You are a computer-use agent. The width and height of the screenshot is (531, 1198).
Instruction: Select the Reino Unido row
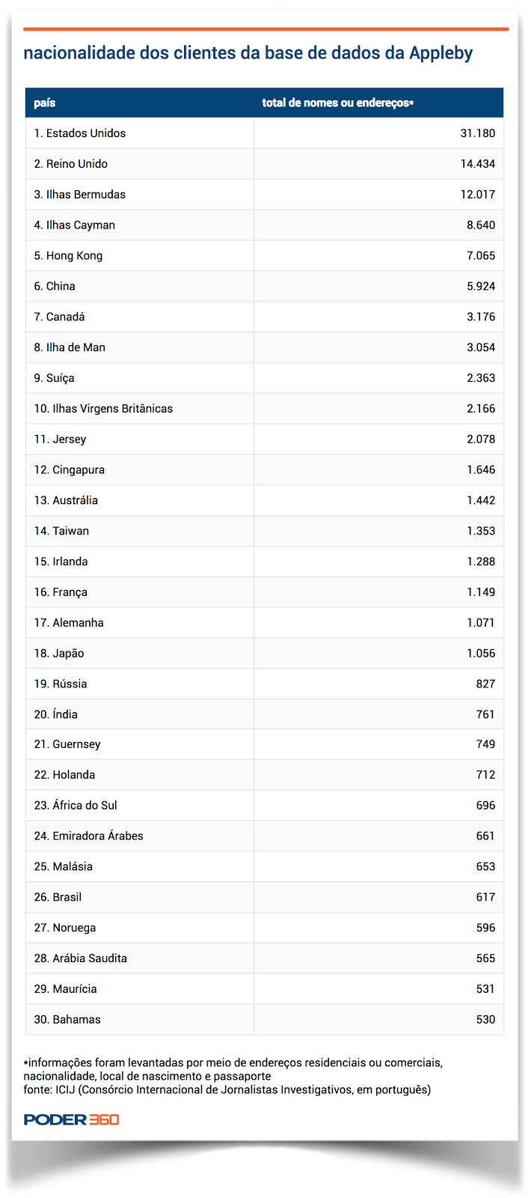click(265, 164)
